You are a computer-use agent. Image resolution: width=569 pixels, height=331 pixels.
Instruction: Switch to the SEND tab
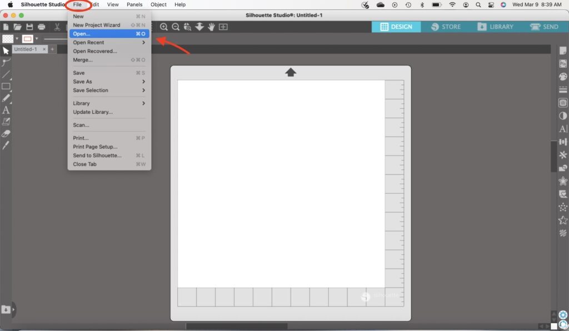[544, 27]
